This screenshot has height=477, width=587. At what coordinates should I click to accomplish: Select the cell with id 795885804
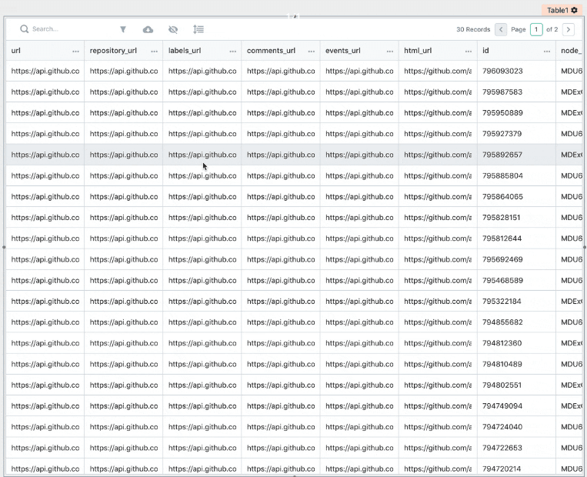pyautogui.click(x=517, y=175)
